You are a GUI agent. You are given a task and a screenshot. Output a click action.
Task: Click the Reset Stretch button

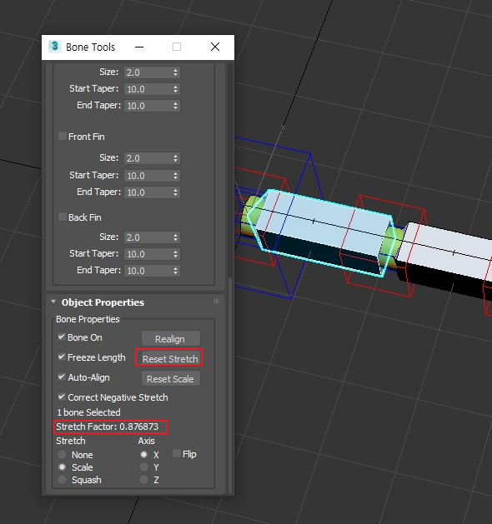170,358
